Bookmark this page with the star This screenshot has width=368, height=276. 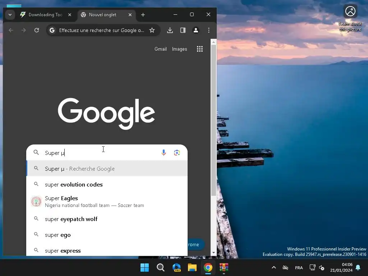pyautogui.click(x=152, y=30)
